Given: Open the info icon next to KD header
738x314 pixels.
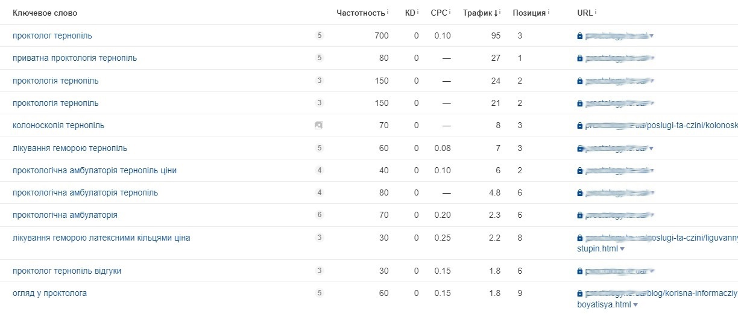Looking at the screenshot, I should point(418,12).
